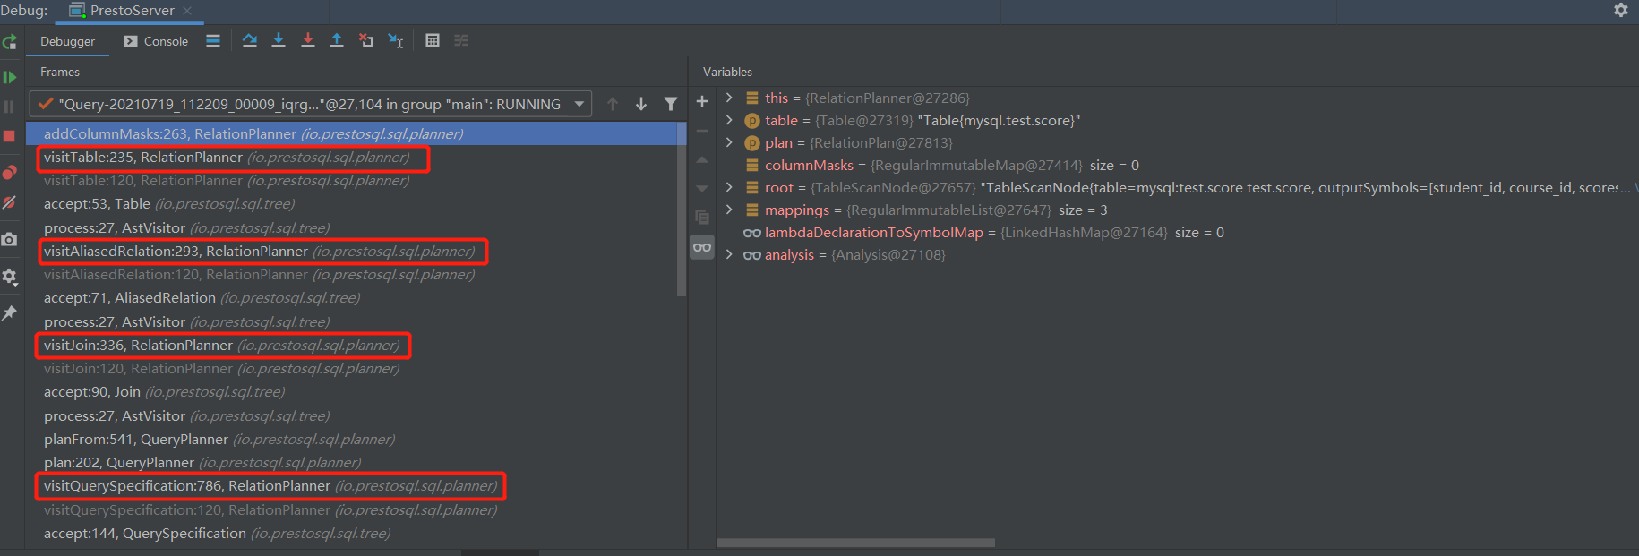Expand the 'mappings' list variable
The width and height of the screenshot is (1639, 556).
(729, 210)
